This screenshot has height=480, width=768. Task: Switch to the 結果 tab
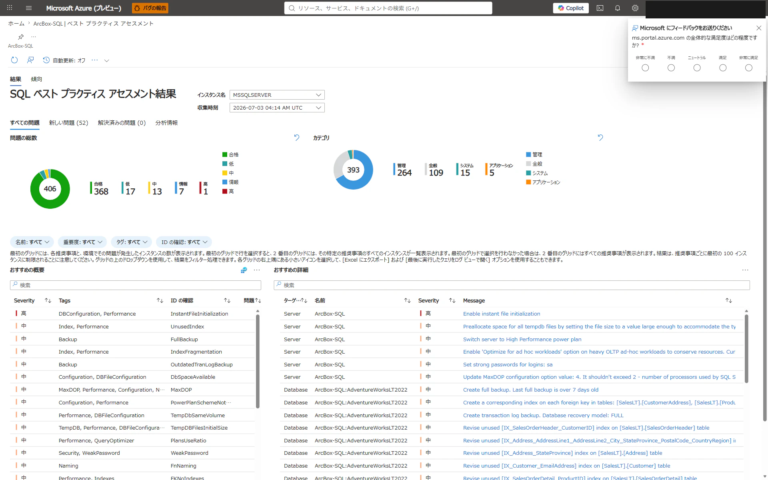(x=16, y=79)
